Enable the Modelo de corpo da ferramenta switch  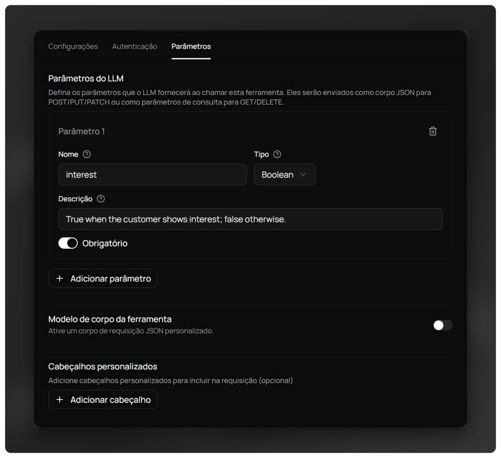point(443,325)
